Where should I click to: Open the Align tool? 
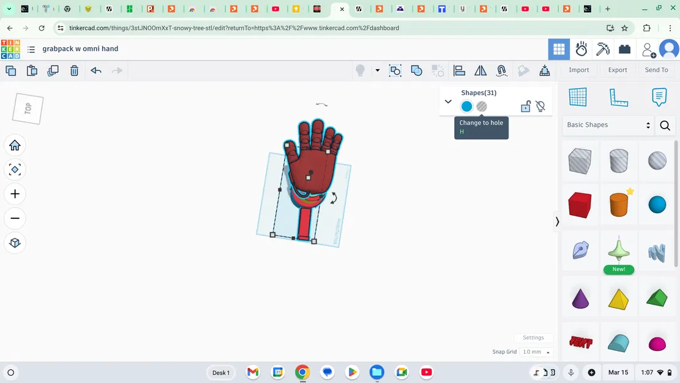click(x=459, y=70)
